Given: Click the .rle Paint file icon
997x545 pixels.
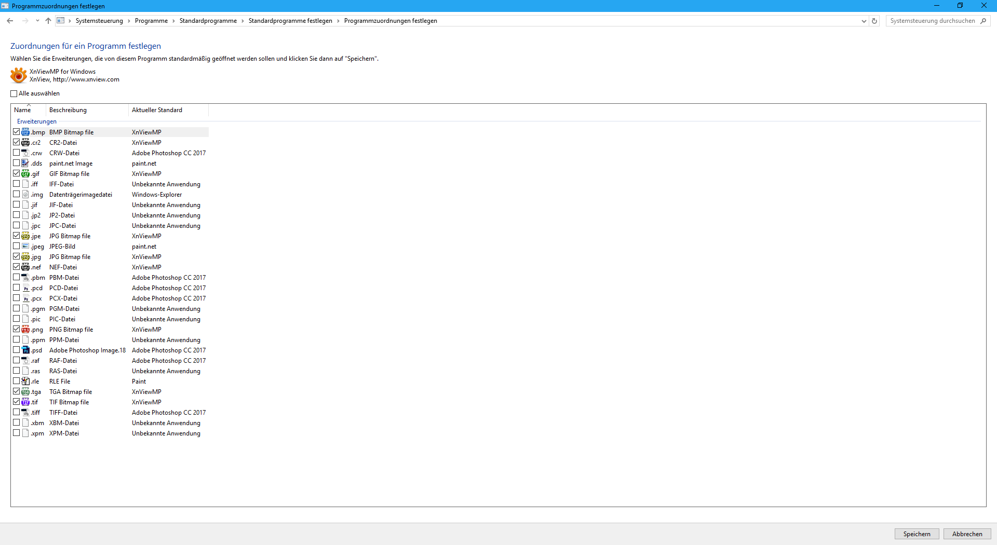Looking at the screenshot, I should [25, 382].
